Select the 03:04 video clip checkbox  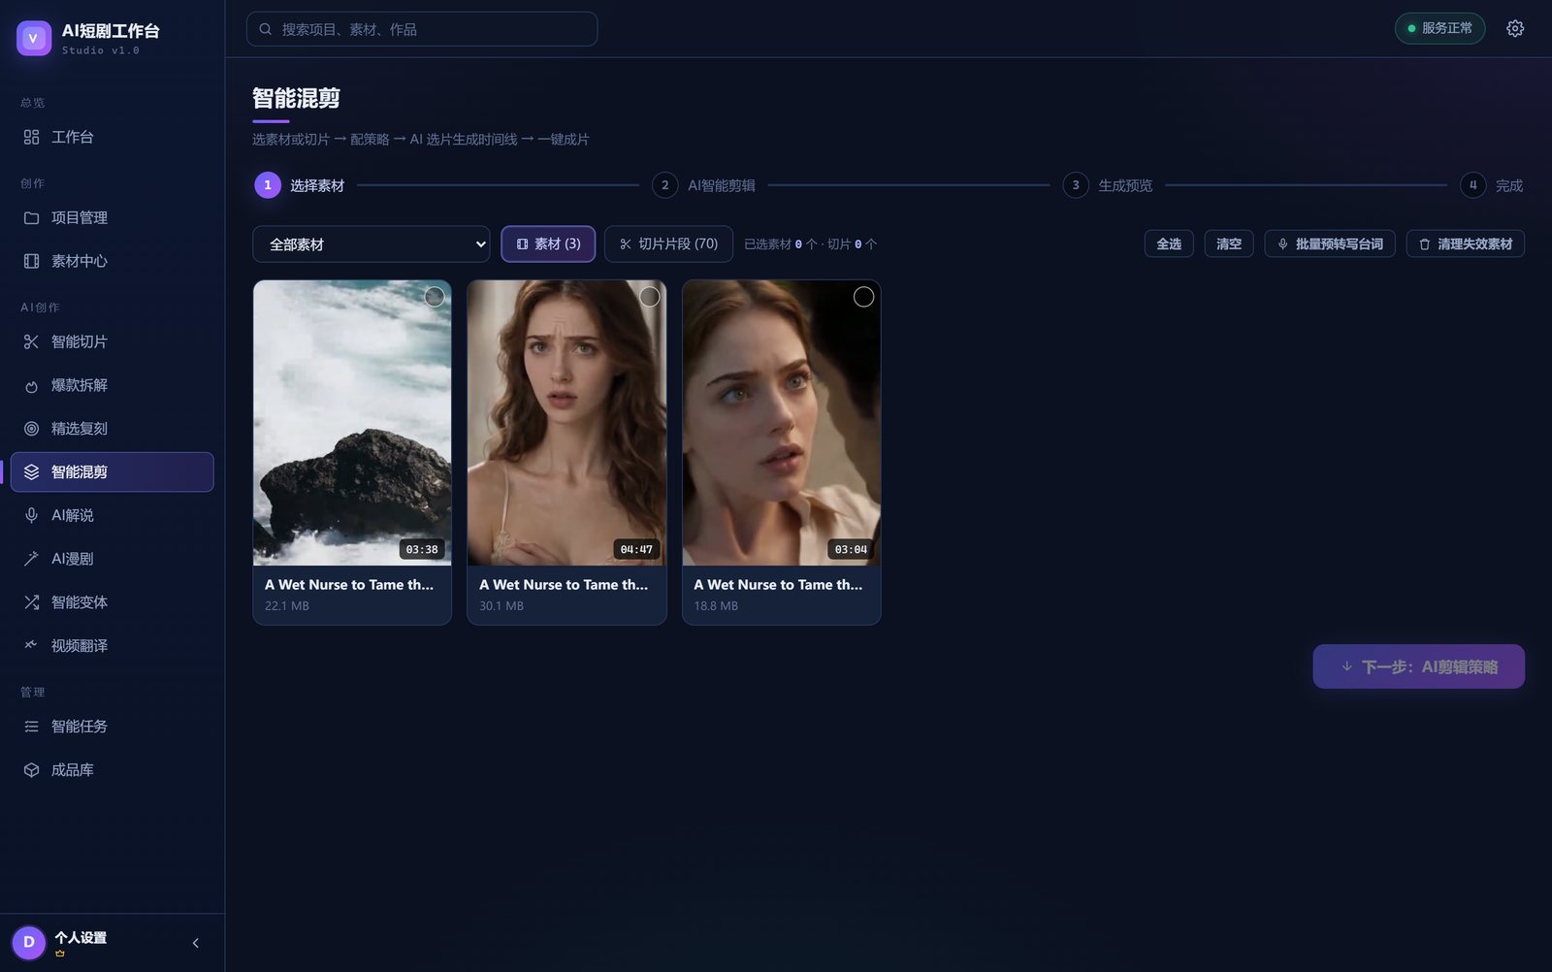863,297
